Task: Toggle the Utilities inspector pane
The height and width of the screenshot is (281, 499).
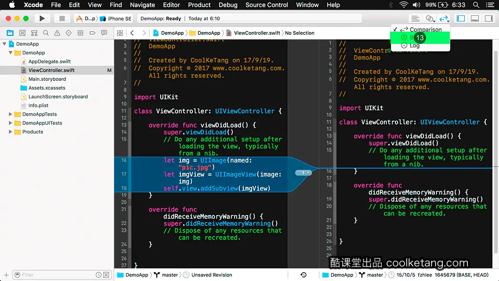Action: [489, 18]
